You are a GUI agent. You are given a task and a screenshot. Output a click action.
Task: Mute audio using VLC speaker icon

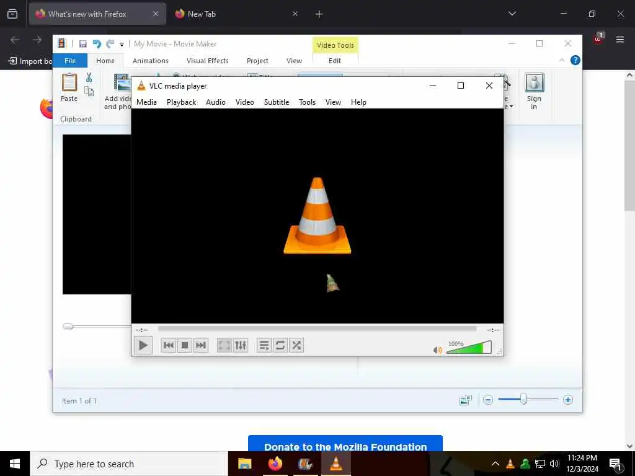437,350
